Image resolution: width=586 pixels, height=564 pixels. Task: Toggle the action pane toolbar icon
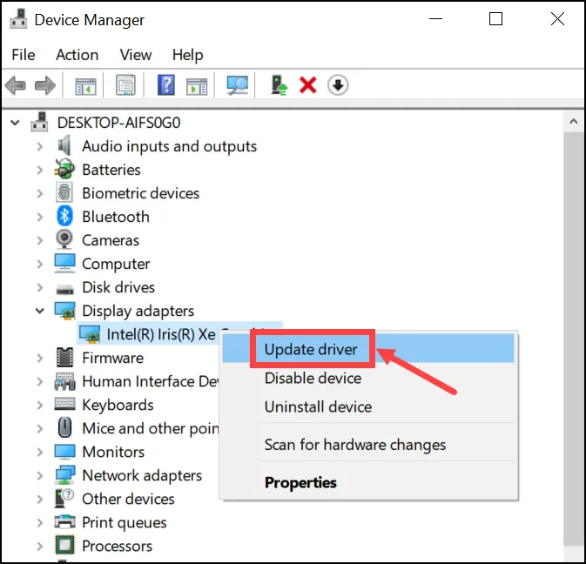pyautogui.click(x=197, y=86)
